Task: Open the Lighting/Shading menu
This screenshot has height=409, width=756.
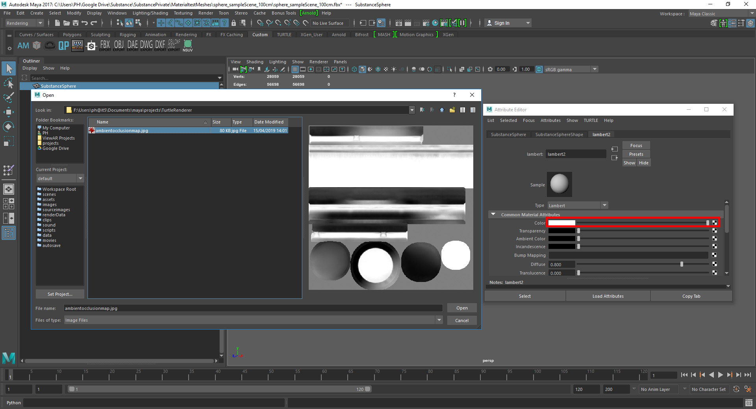Action: pyautogui.click(x=150, y=13)
